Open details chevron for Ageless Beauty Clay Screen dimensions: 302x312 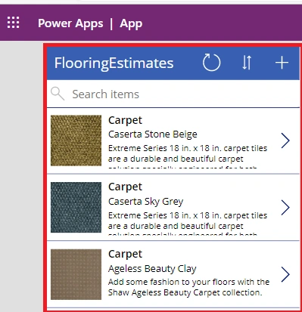[285, 274]
